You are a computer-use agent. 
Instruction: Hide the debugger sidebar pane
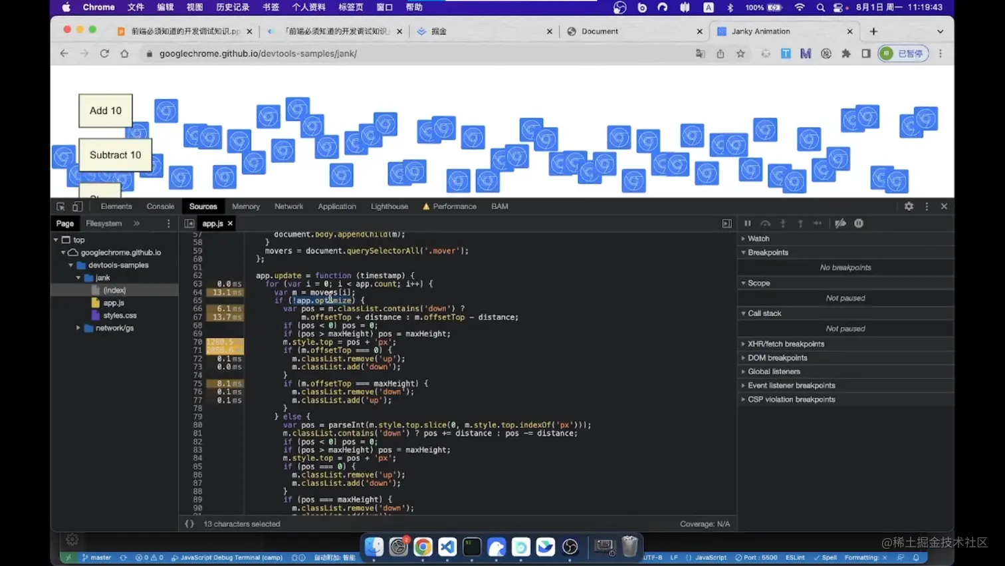click(726, 223)
